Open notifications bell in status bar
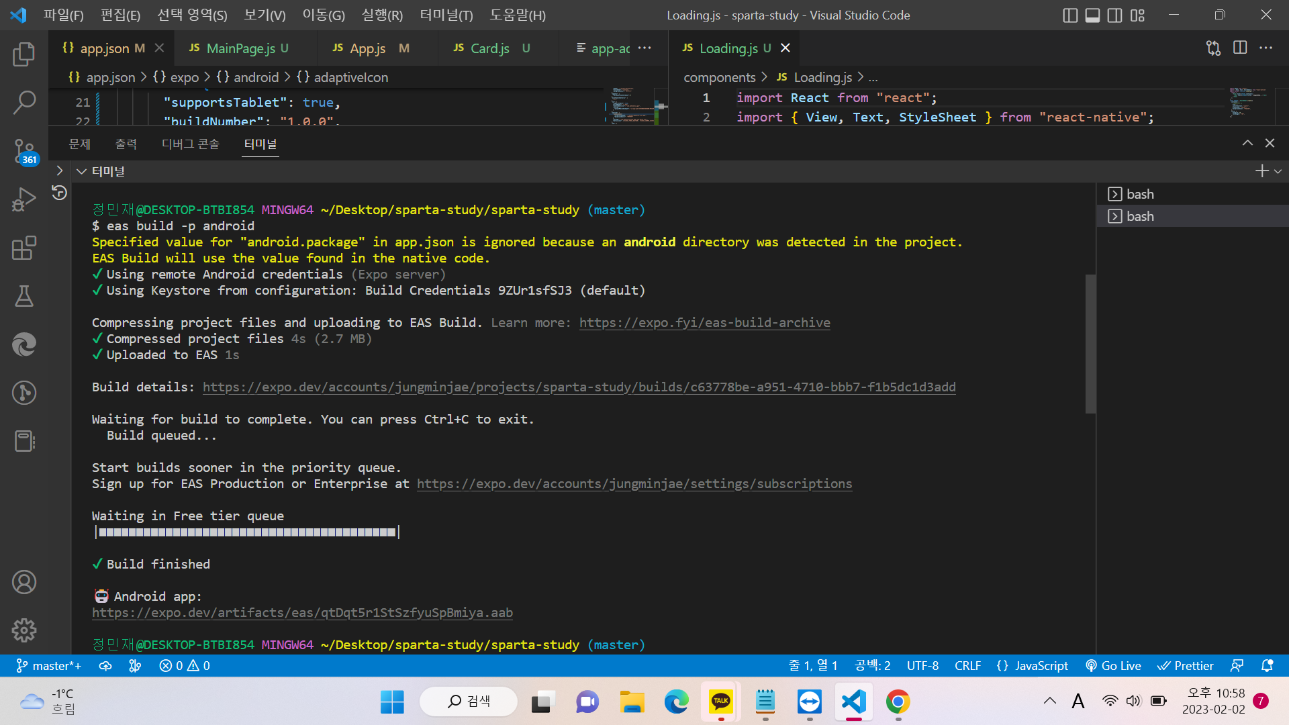The image size is (1289, 725). click(x=1267, y=666)
